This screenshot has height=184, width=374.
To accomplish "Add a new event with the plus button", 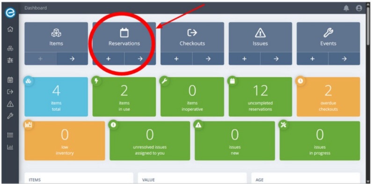I will (x=313, y=59).
